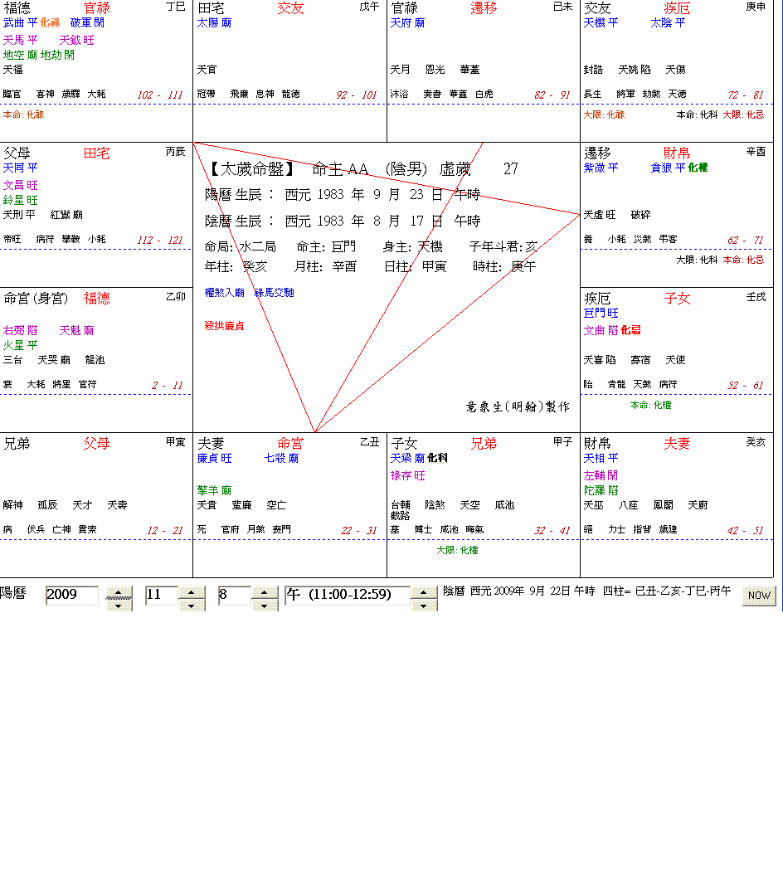Decrease the month value with down arrow

click(x=192, y=605)
